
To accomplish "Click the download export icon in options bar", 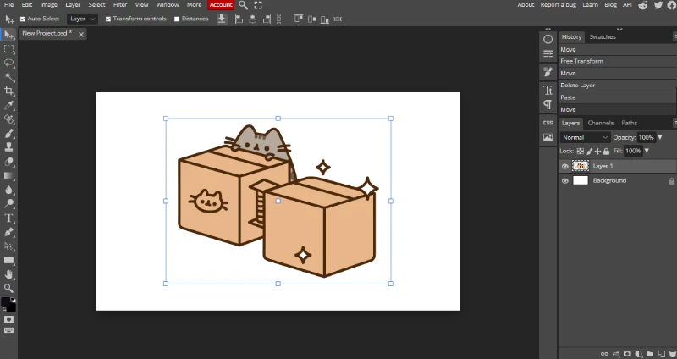I will [x=222, y=19].
